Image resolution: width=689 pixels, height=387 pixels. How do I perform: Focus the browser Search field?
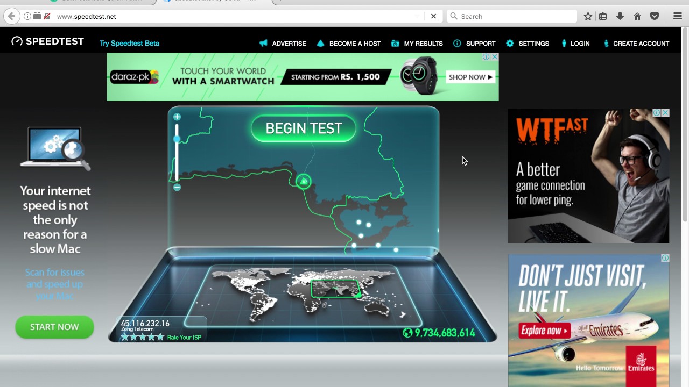(512, 16)
